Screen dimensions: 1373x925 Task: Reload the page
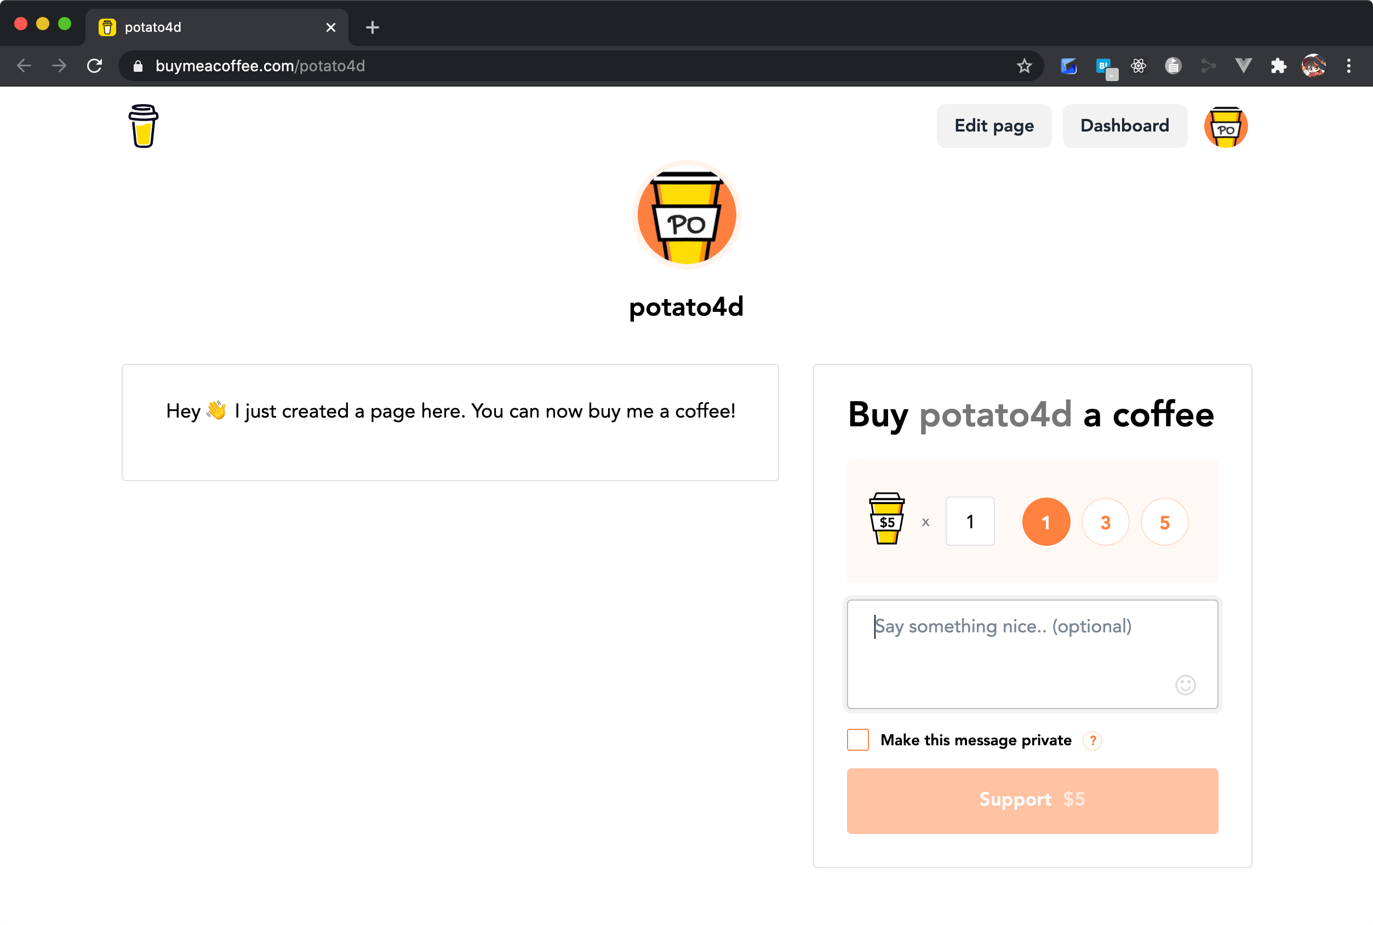[94, 66]
